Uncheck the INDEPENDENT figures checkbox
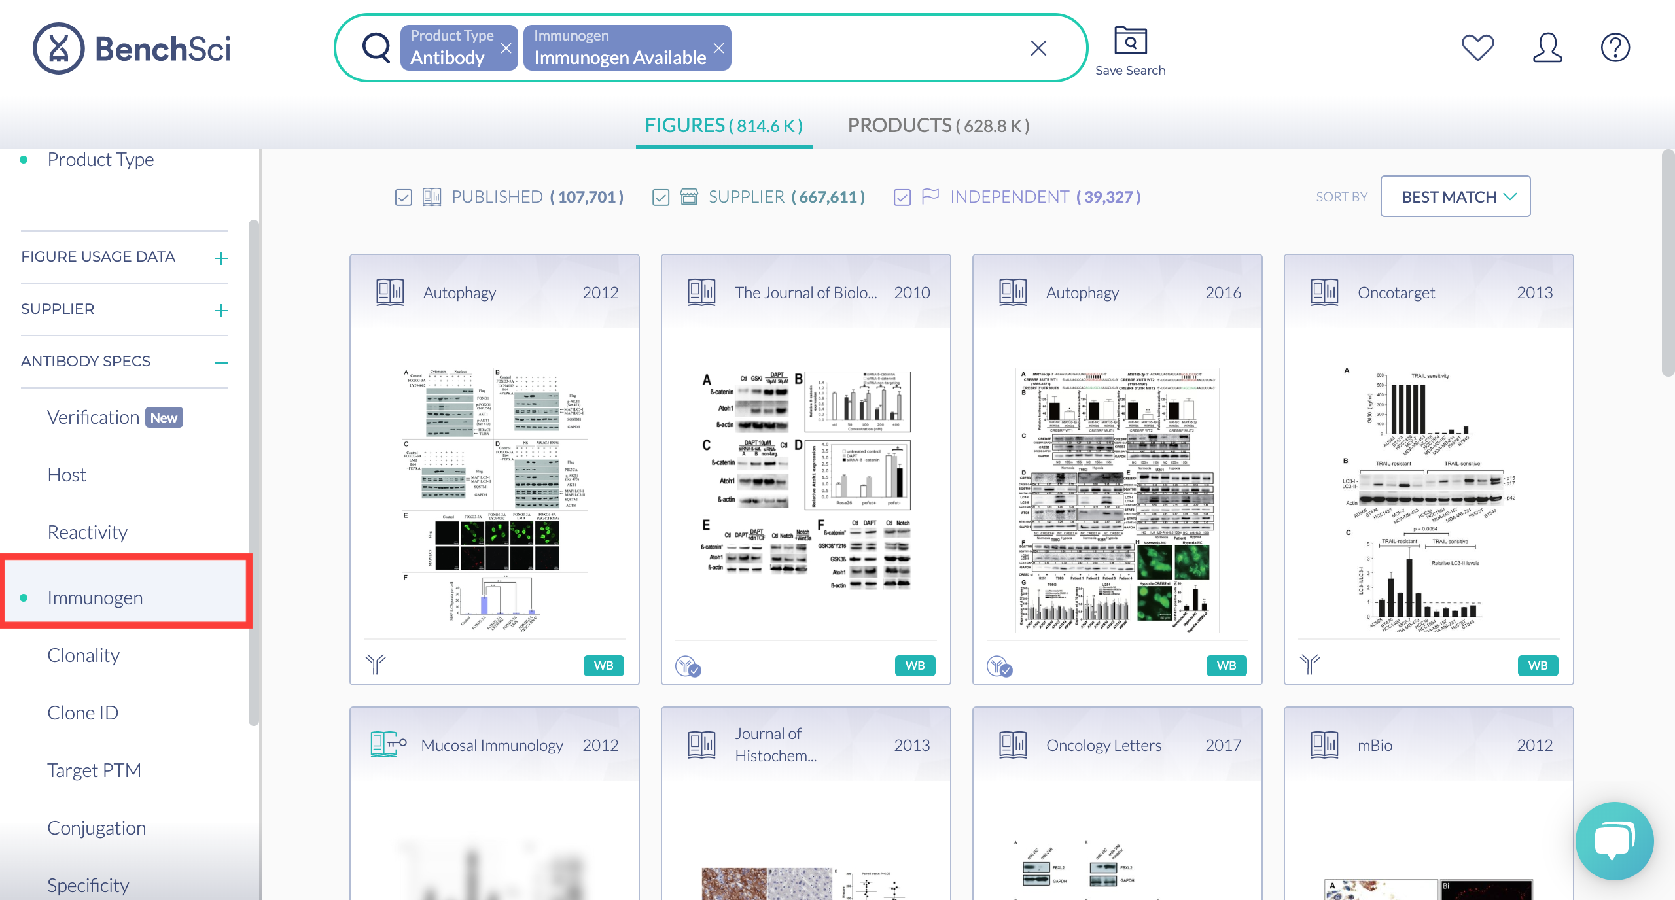Screen dimensions: 1675x900 click(902, 197)
